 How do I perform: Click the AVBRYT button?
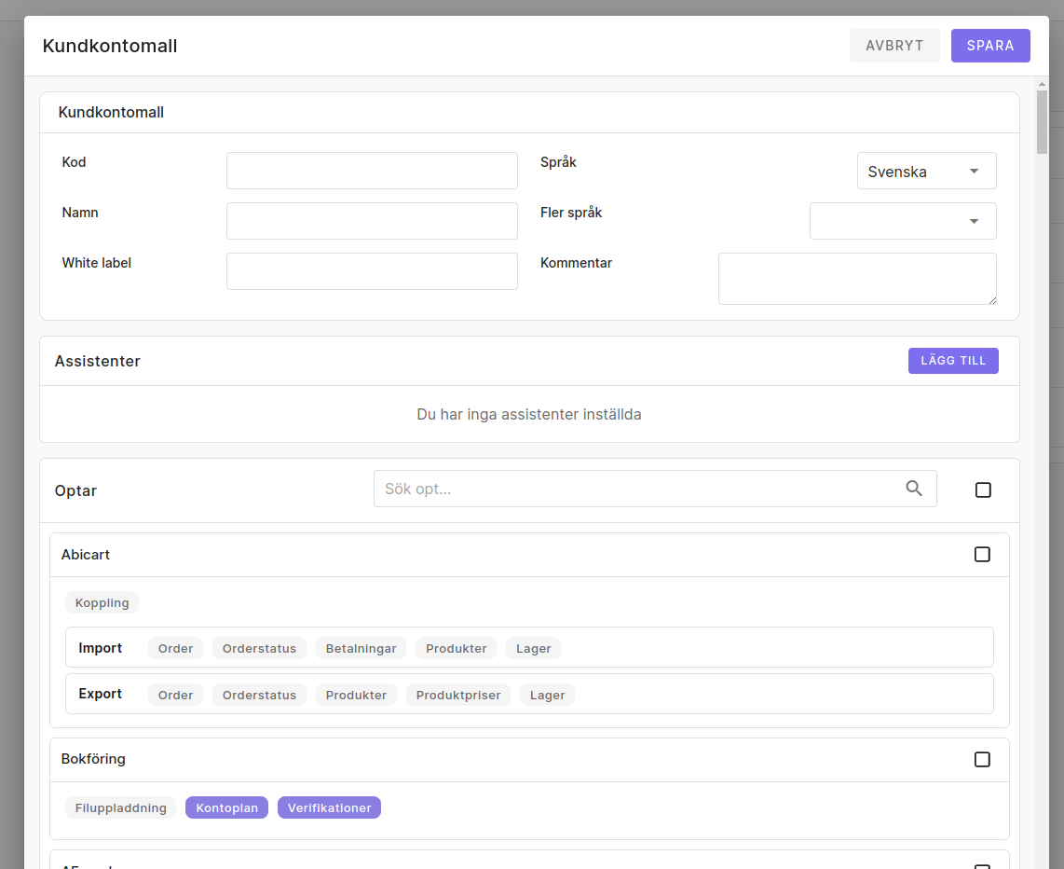pos(894,46)
